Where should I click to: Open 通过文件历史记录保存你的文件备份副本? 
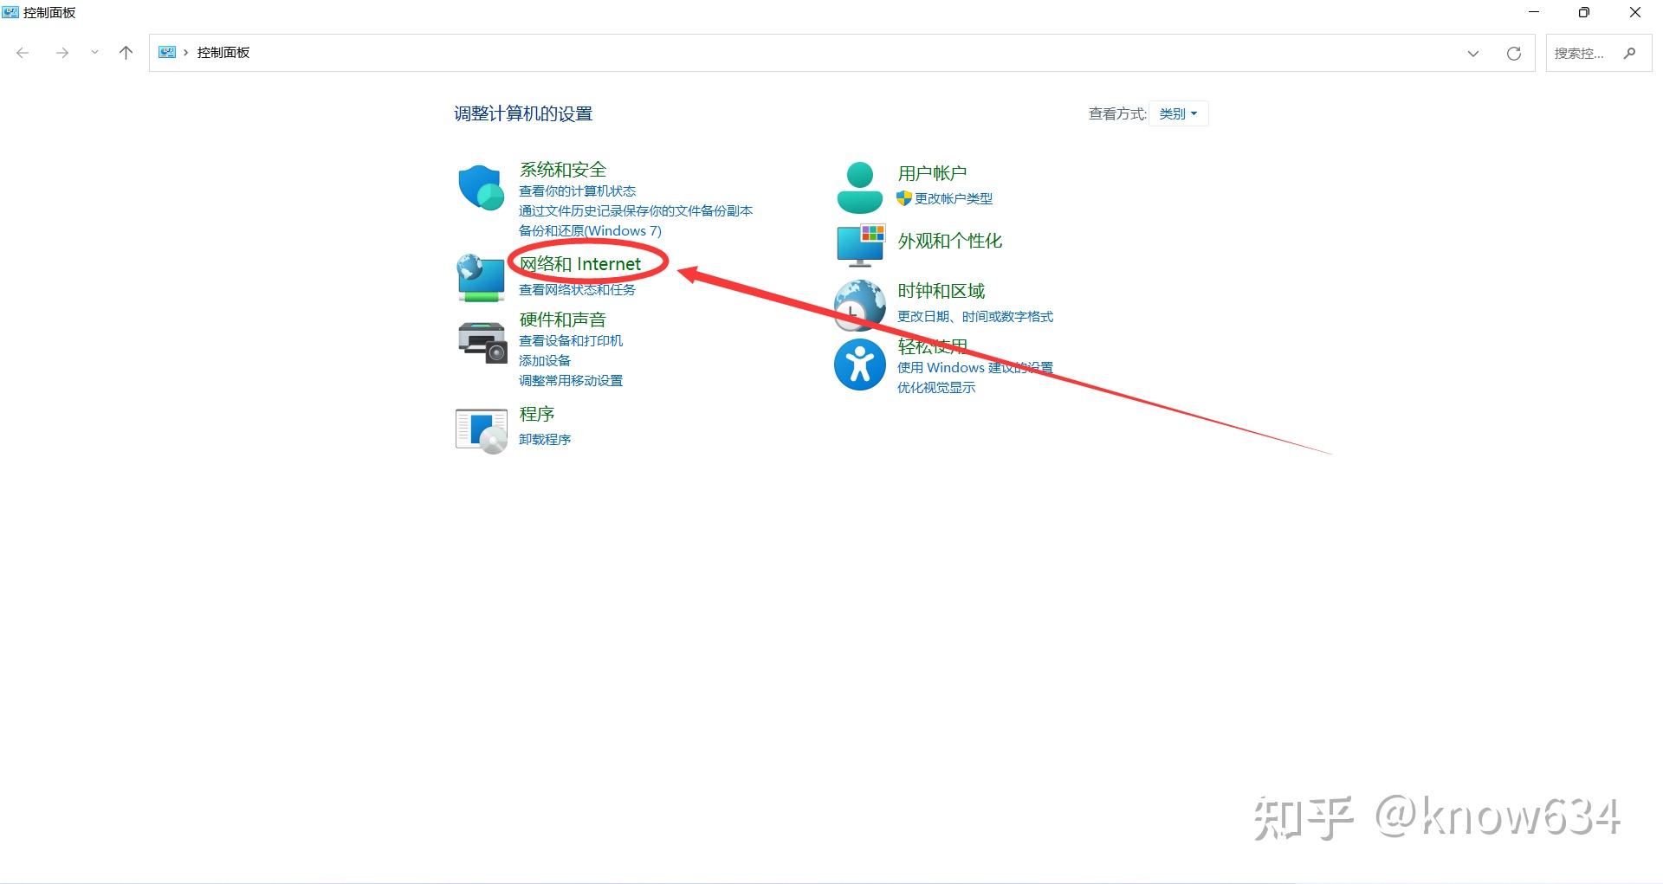tap(636, 210)
